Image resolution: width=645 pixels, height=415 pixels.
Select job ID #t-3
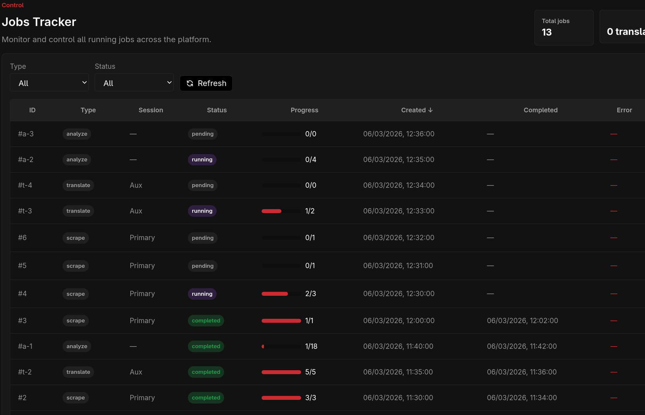pyautogui.click(x=25, y=211)
